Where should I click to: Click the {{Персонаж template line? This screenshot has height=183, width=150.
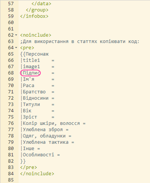point(34,54)
